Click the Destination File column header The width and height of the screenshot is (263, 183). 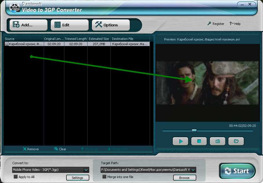[x=130, y=39]
